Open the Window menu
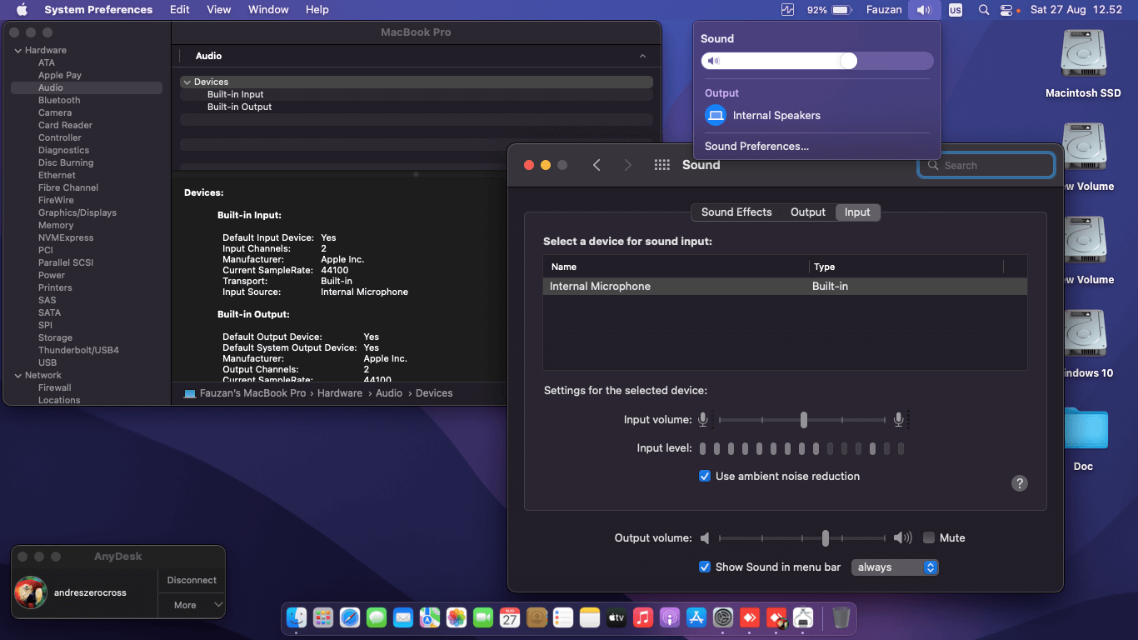The height and width of the screenshot is (640, 1138). point(268,10)
